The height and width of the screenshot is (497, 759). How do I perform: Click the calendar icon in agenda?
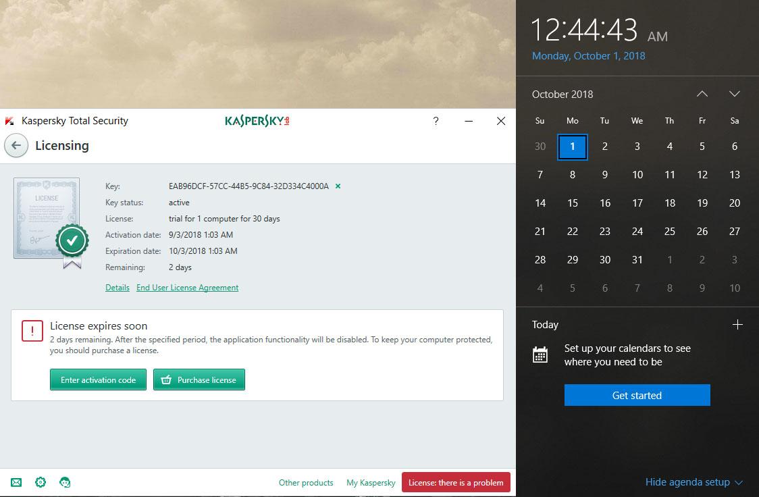coord(540,355)
